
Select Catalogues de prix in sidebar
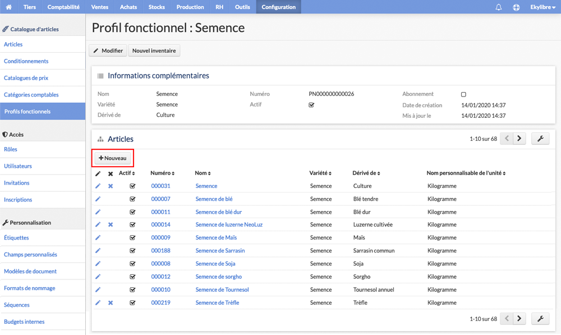(26, 77)
